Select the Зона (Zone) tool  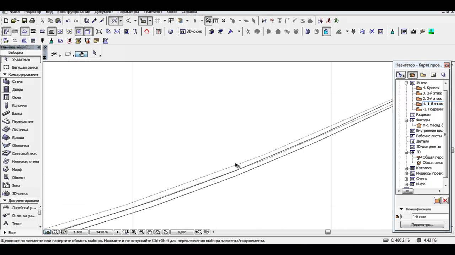click(x=21, y=186)
